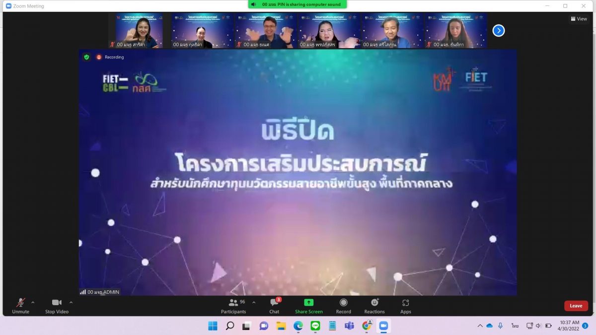Open Microsoft Teams from taskbar
This screenshot has width=596, height=335.
pyautogui.click(x=349, y=326)
